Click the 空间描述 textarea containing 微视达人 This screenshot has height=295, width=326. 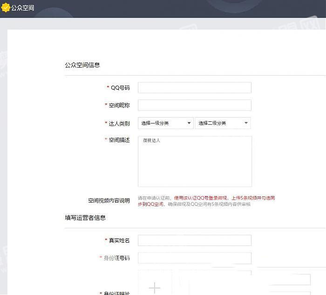195,162
